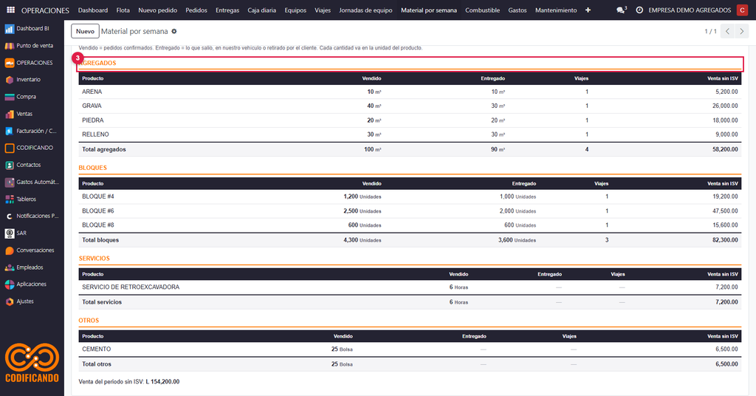Click the Nuevo button
The height and width of the screenshot is (396, 756).
pyautogui.click(x=86, y=31)
